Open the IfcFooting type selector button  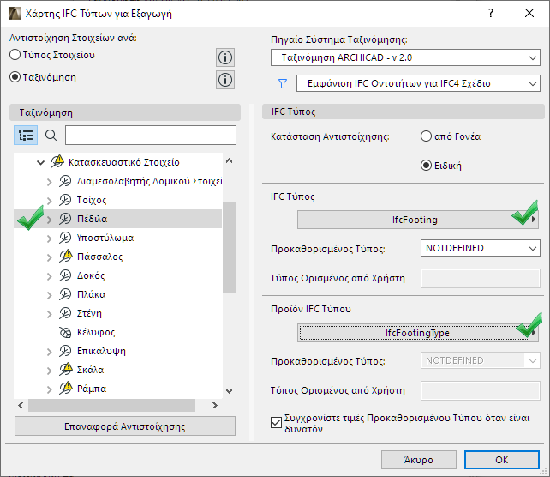418,220
